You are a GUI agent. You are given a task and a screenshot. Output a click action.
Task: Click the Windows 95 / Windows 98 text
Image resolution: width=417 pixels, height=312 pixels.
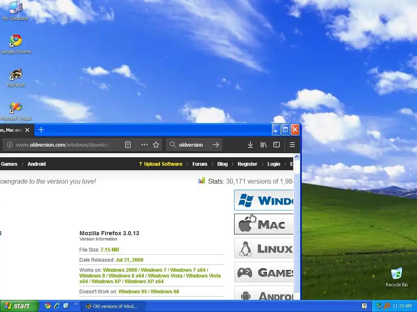point(149,292)
